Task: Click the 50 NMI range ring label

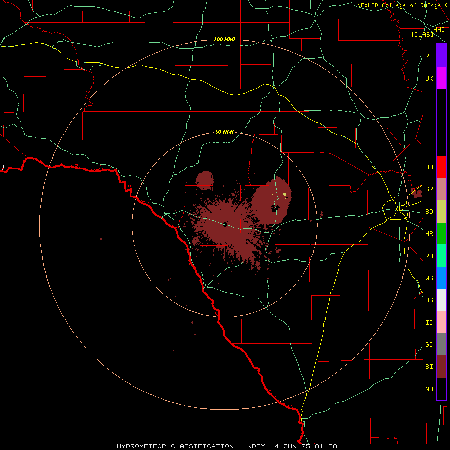Action: point(224,132)
